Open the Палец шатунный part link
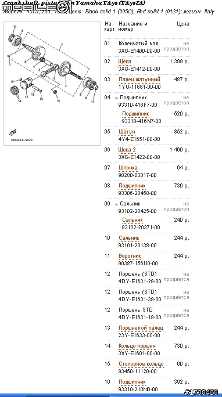The height and width of the screenshot is (397, 222). 139,80
